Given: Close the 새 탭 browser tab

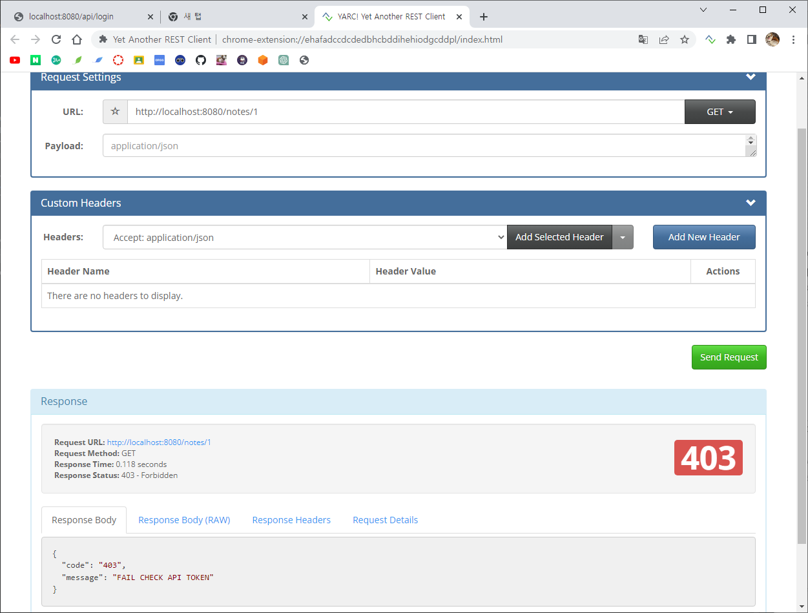Looking at the screenshot, I should point(305,17).
